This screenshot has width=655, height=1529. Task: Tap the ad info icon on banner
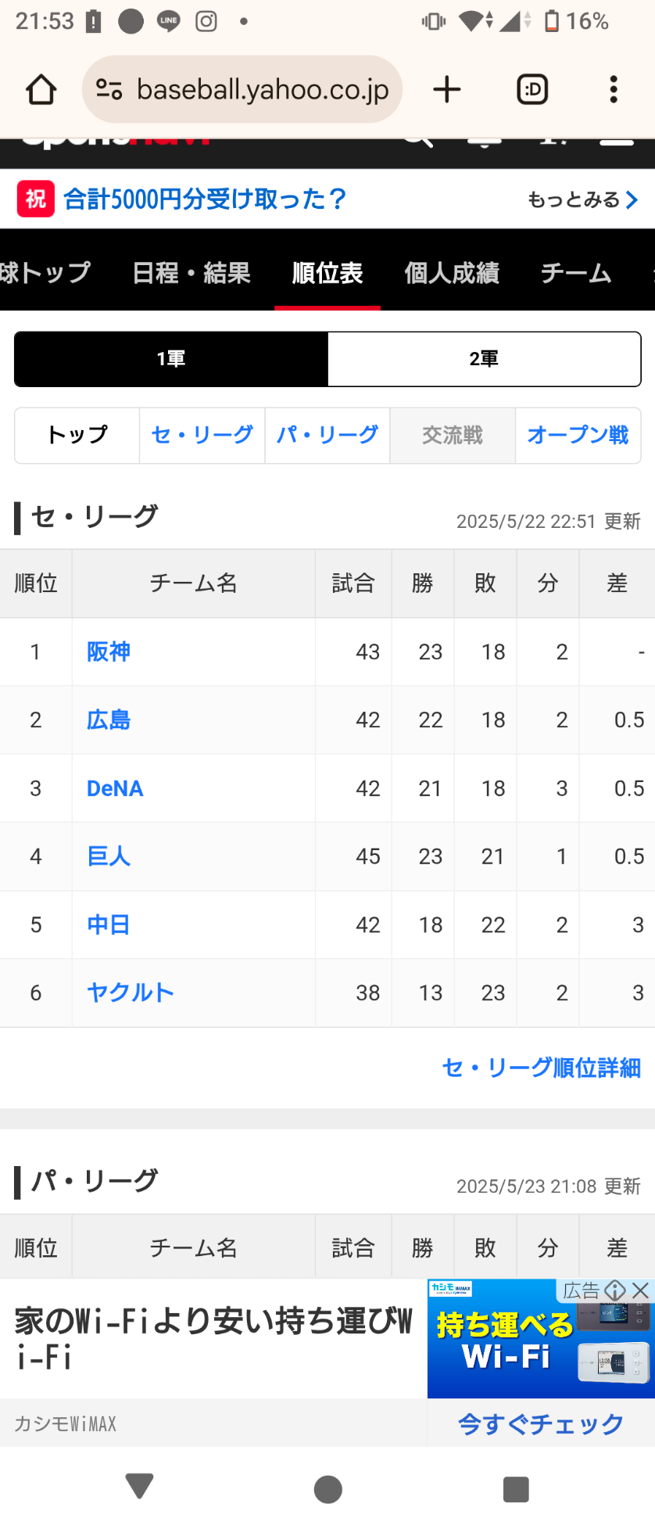coord(615,1290)
